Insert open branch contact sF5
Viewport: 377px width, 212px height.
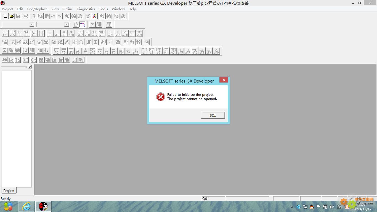pyautogui.click(x=12, y=33)
